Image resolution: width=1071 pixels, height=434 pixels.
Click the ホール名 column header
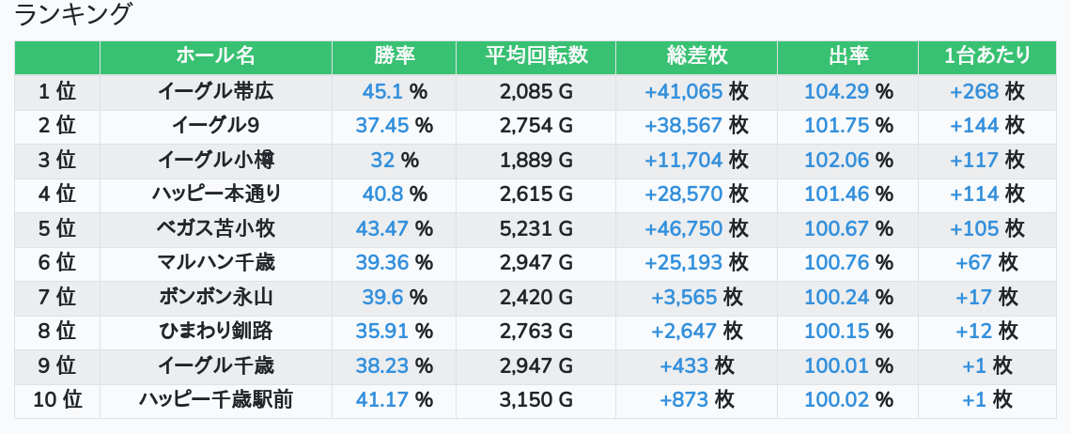click(x=216, y=56)
